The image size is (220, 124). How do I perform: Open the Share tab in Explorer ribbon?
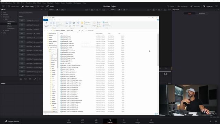(55, 20)
